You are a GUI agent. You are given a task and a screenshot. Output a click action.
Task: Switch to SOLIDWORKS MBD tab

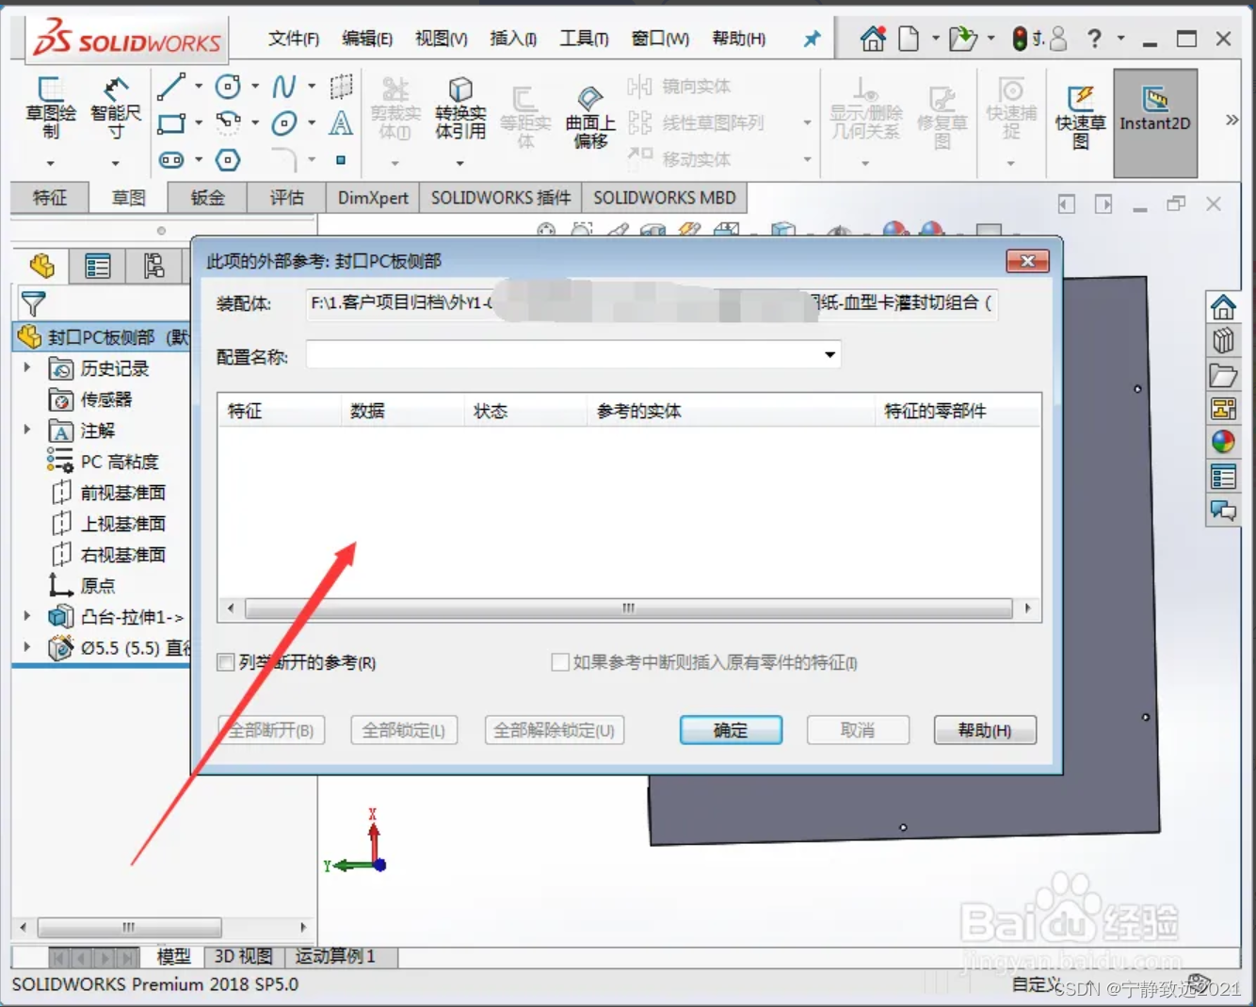(x=665, y=198)
